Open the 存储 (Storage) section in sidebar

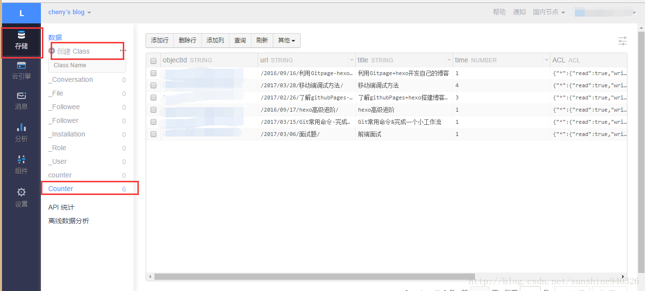21,42
